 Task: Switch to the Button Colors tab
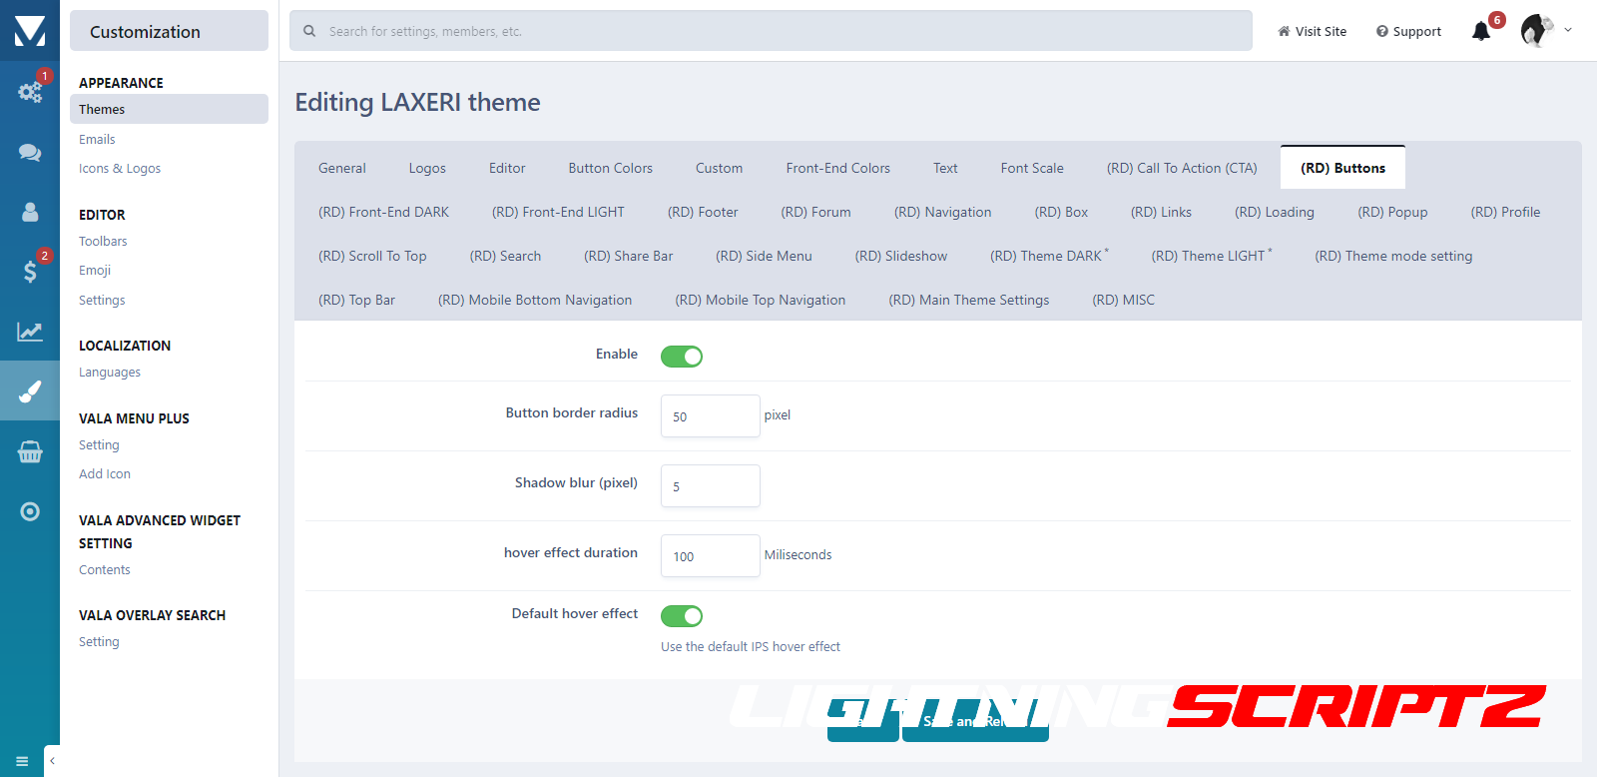[610, 168]
